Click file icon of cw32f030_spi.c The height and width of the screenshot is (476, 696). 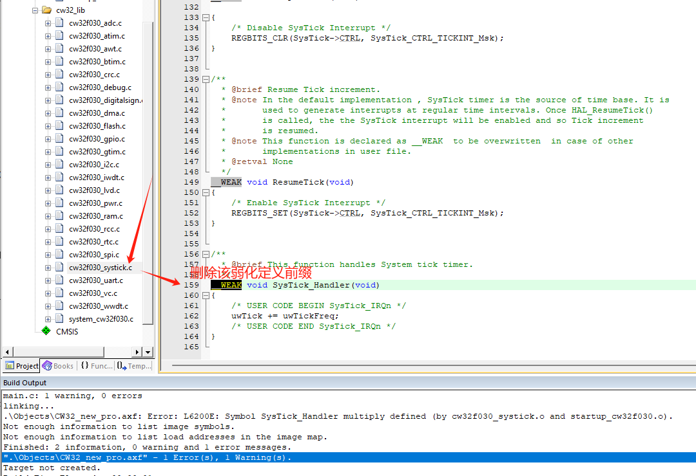pyautogui.click(x=59, y=254)
